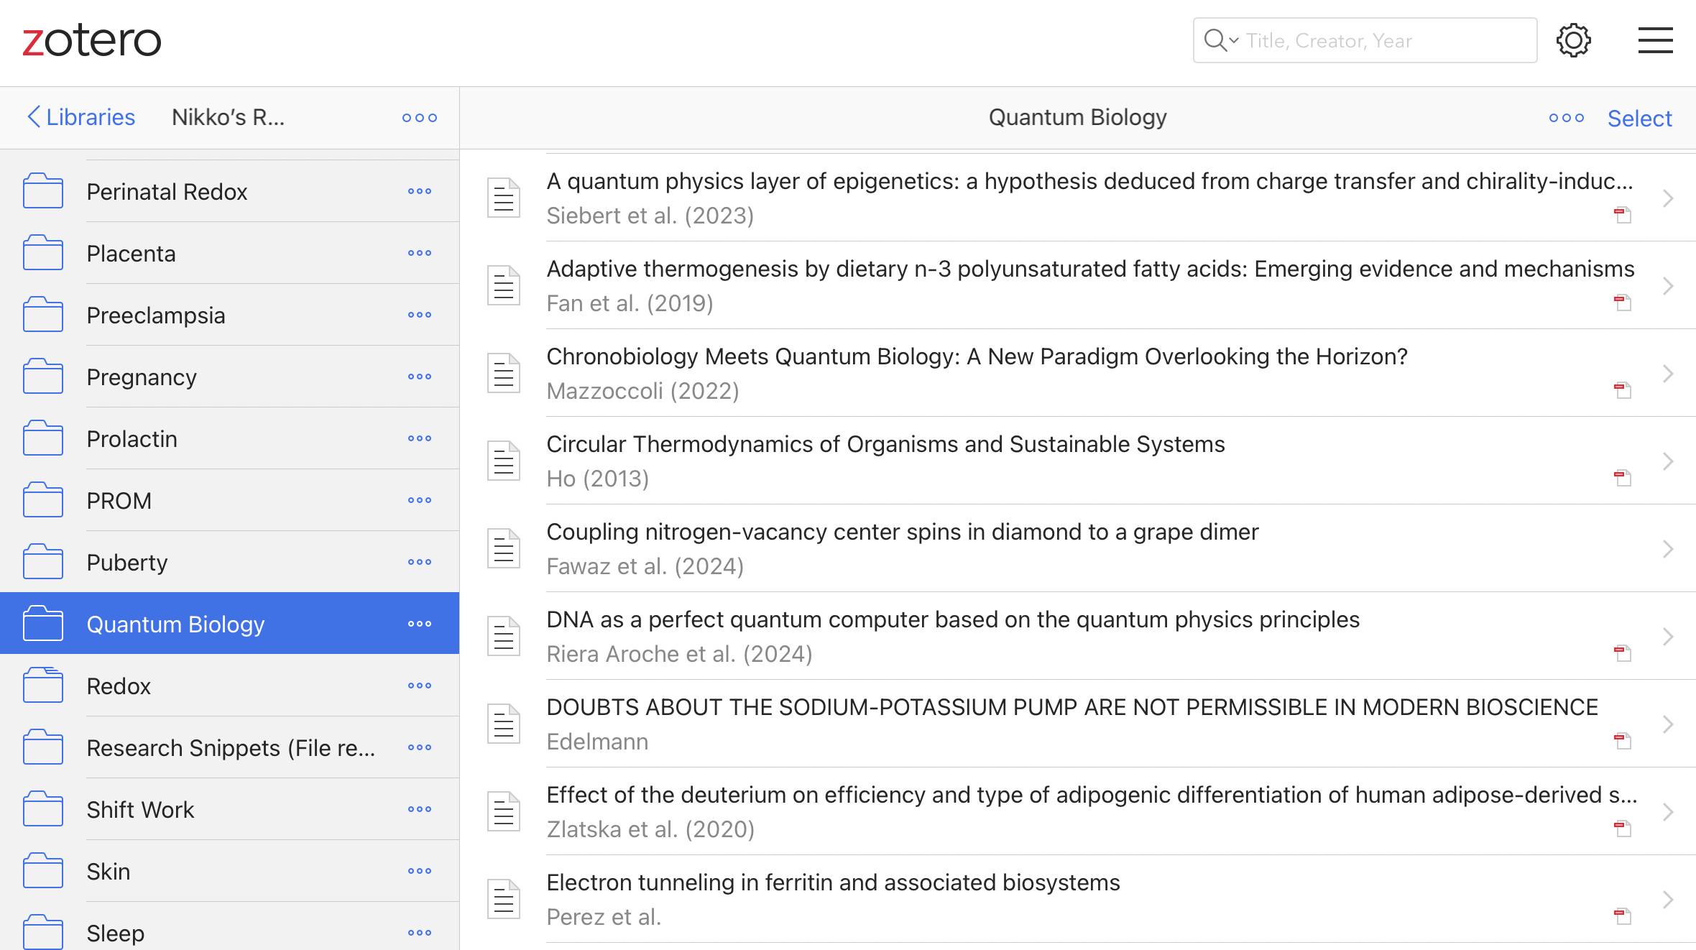Screen dimensions: 1696x950
Task: Open the Circular Thermodynamics of Organisms item
Action: pyautogui.click(x=885, y=444)
